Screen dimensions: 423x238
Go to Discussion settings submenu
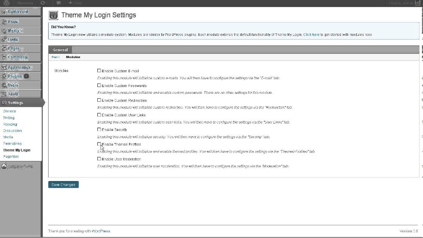(12, 130)
